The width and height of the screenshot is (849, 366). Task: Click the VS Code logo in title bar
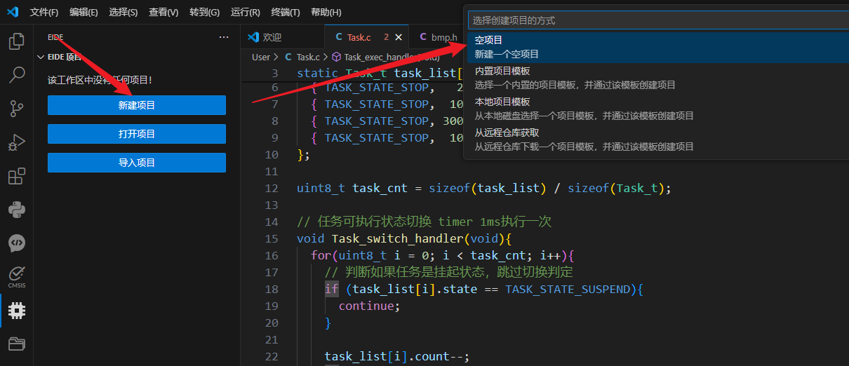(x=12, y=12)
